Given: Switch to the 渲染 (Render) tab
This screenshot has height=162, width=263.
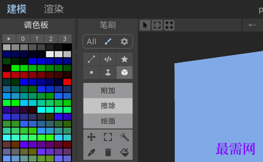Looking at the screenshot, I should click(54, 9).
